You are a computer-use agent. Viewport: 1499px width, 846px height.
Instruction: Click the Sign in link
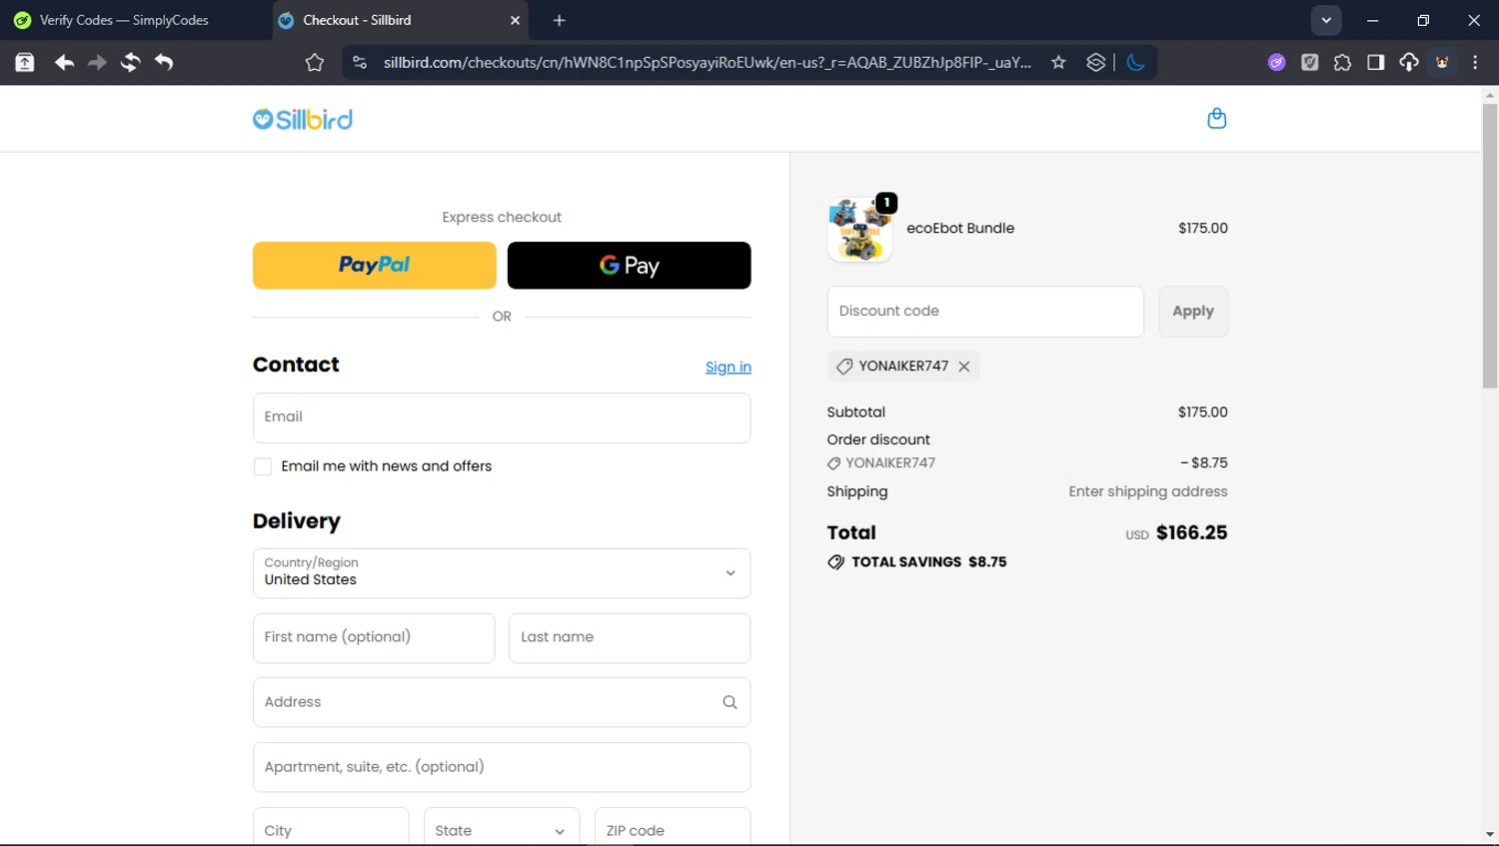(729, 368)
